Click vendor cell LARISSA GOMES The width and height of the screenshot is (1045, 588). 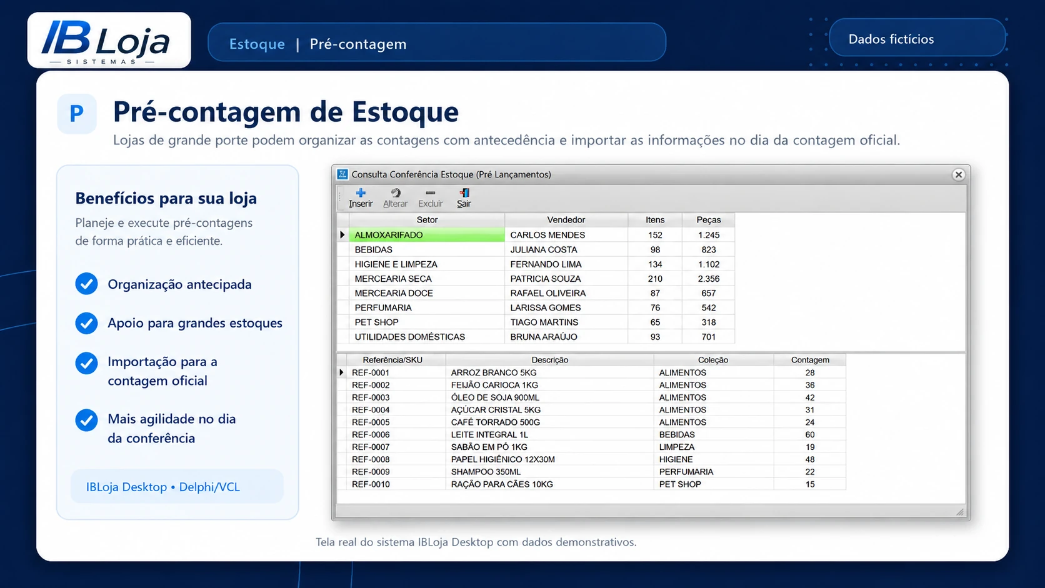pos(566,307)
